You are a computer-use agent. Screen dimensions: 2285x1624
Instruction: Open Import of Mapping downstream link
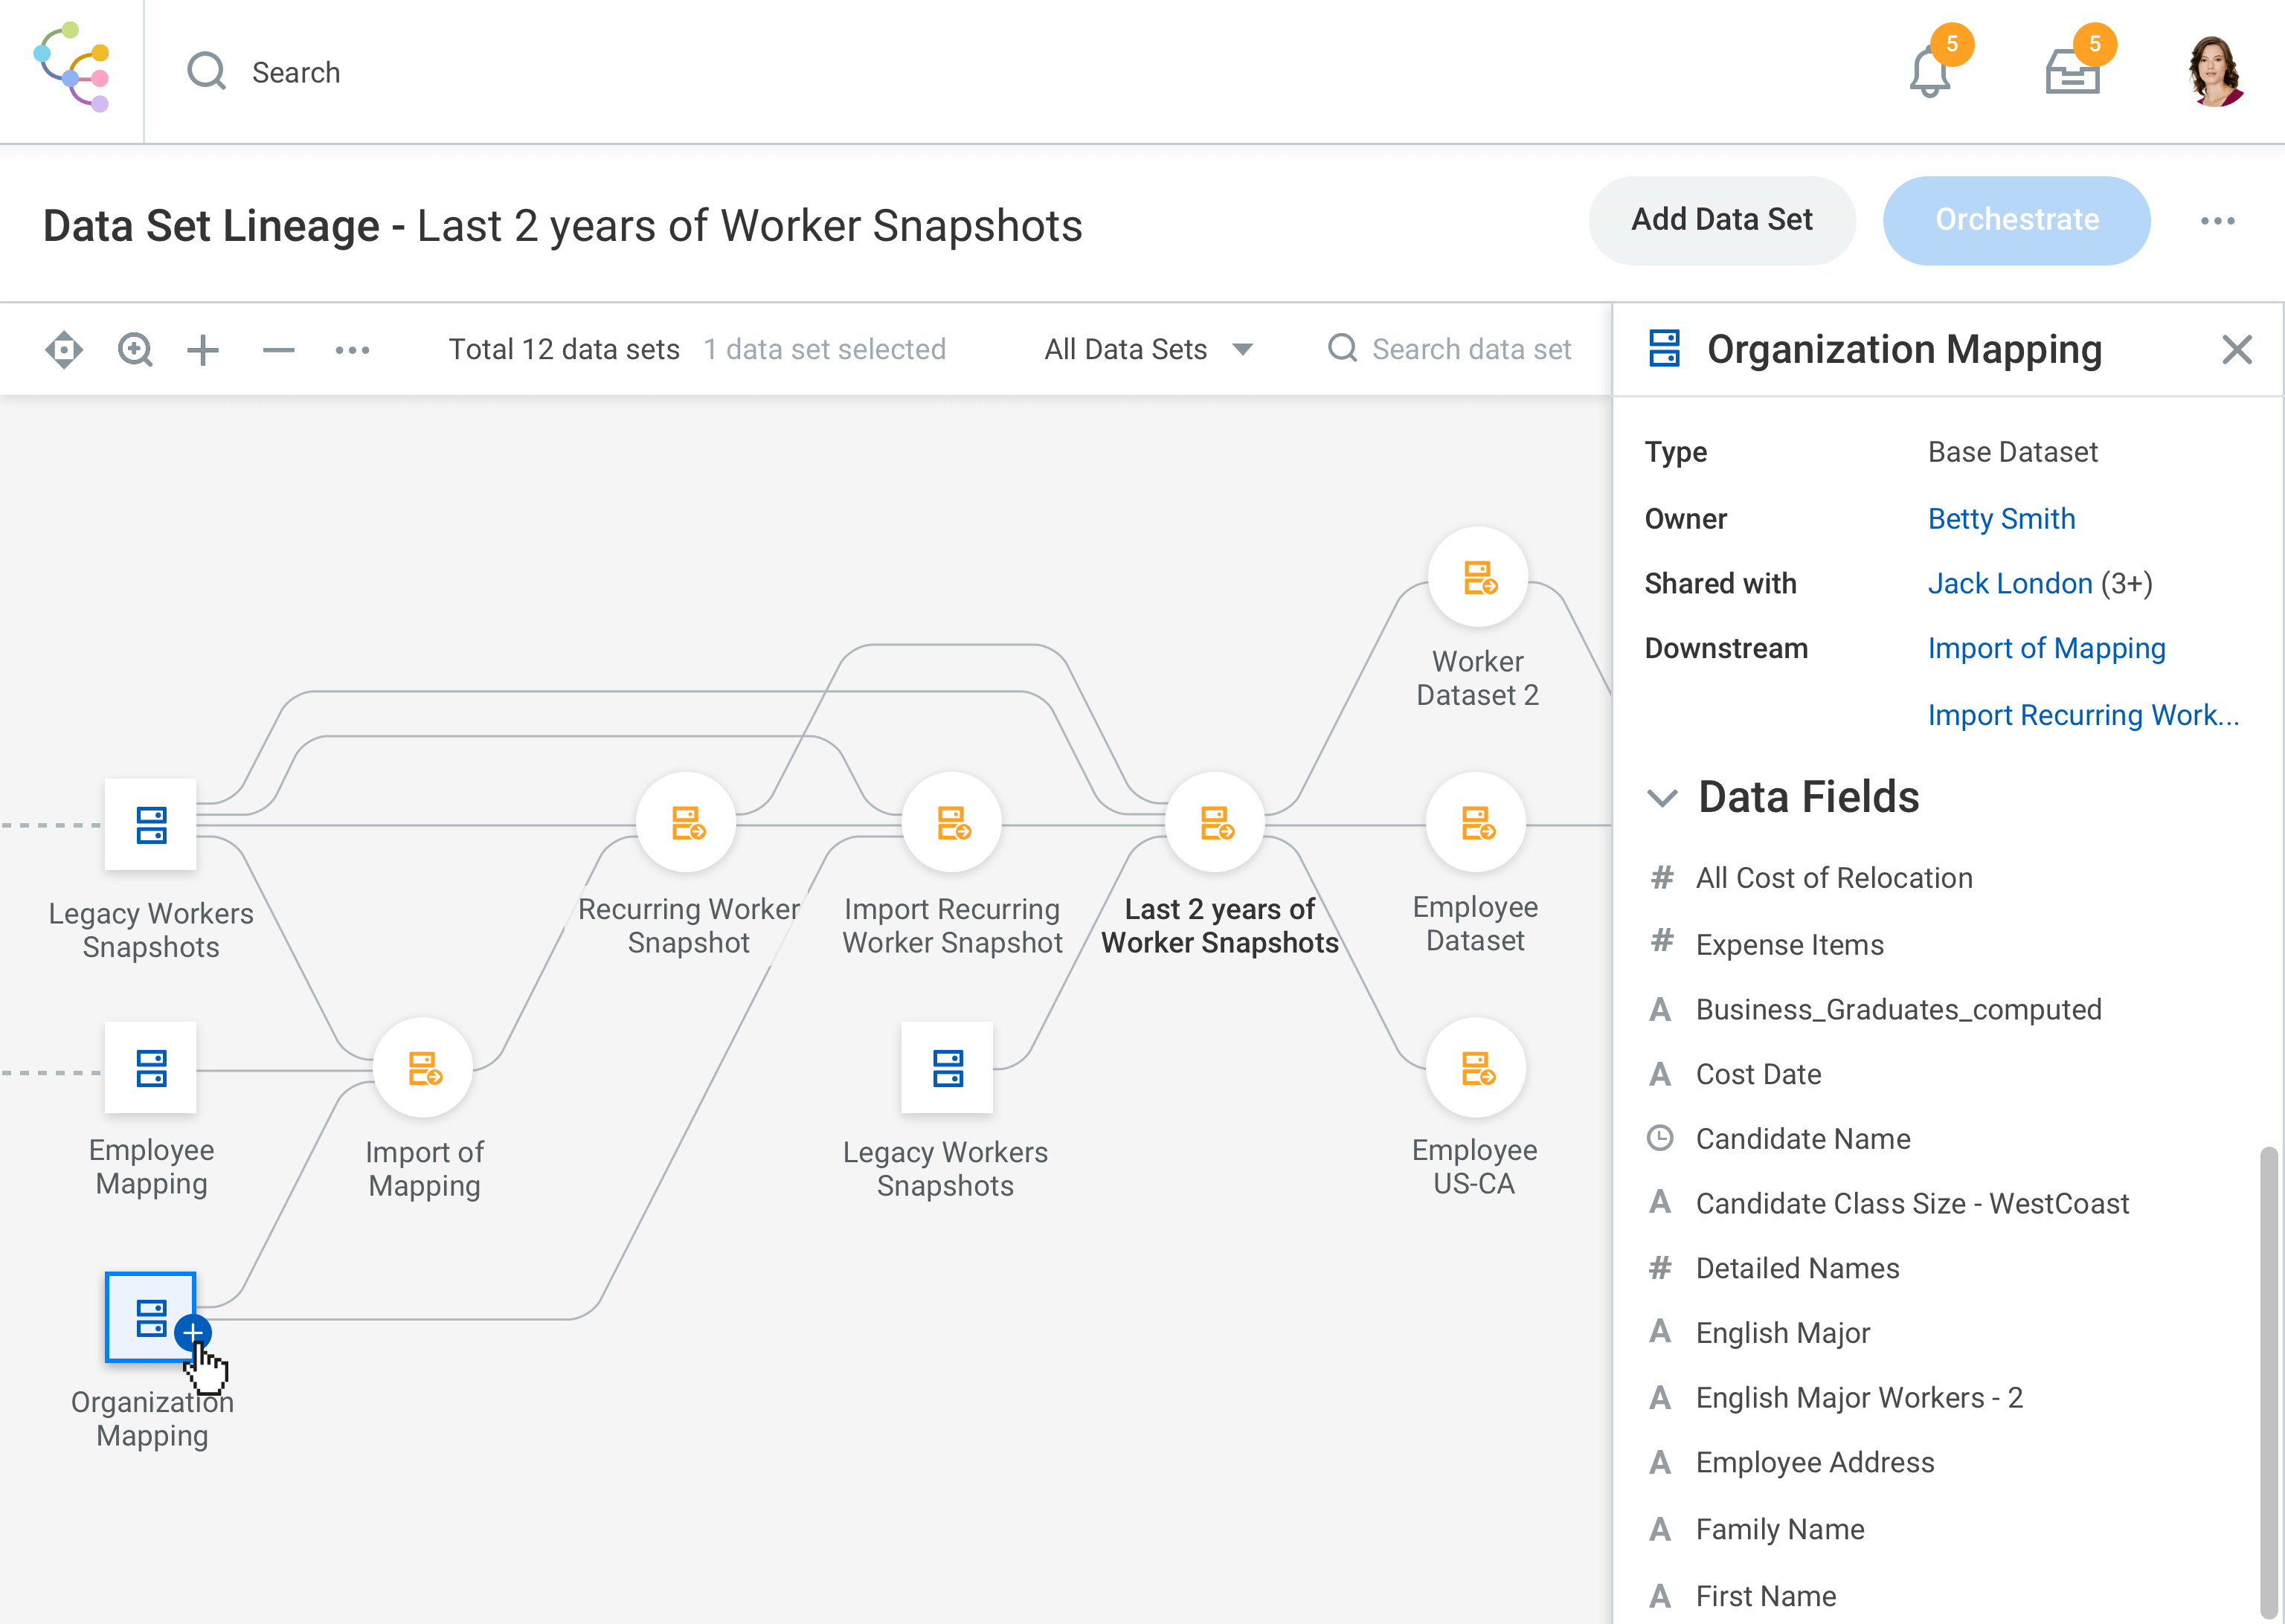(2046, 649)
